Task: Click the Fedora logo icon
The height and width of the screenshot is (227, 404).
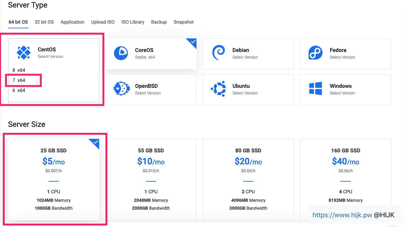Action: point(316,53)
